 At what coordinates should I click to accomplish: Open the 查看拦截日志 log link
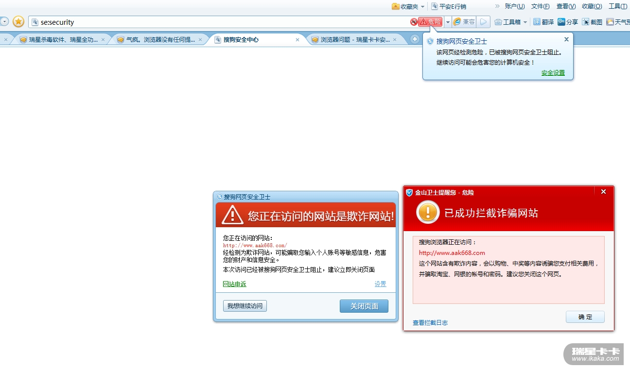pyautogui.click(x=430, y=322)
